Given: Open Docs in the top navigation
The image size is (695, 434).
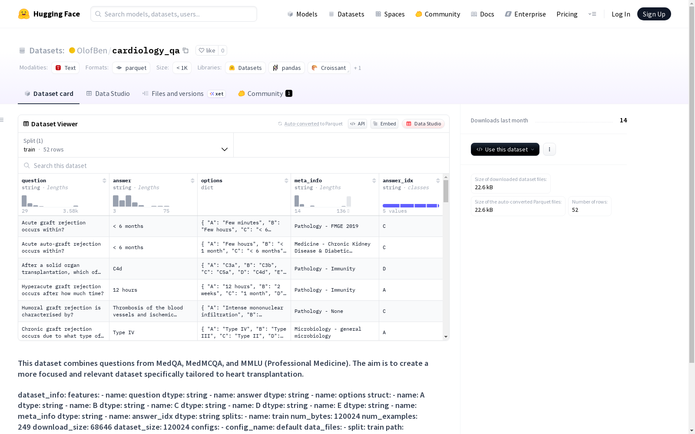Looking at the screenshot, I should (483, 14).
